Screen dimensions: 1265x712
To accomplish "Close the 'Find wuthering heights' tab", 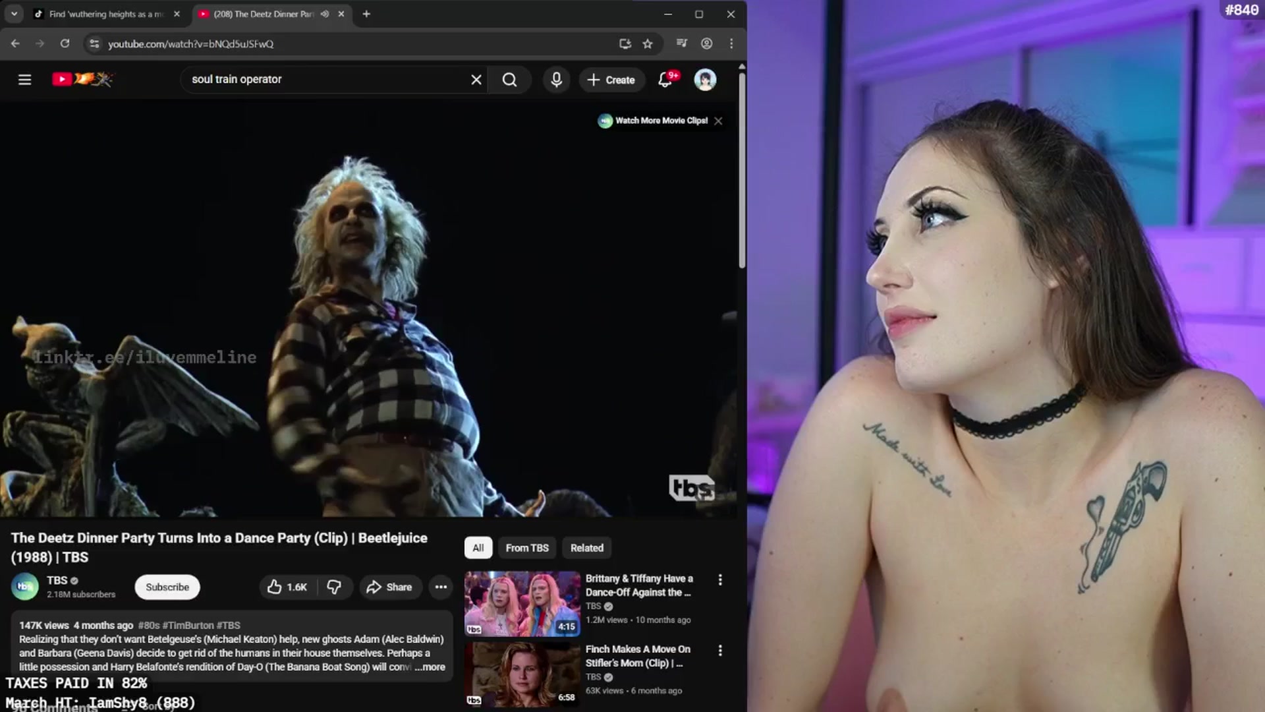I will click(177, 14).
